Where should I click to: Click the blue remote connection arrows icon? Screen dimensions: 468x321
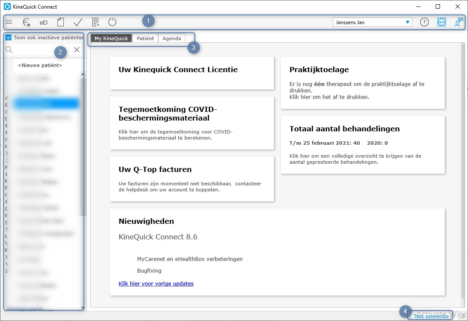tap(441, 22)
